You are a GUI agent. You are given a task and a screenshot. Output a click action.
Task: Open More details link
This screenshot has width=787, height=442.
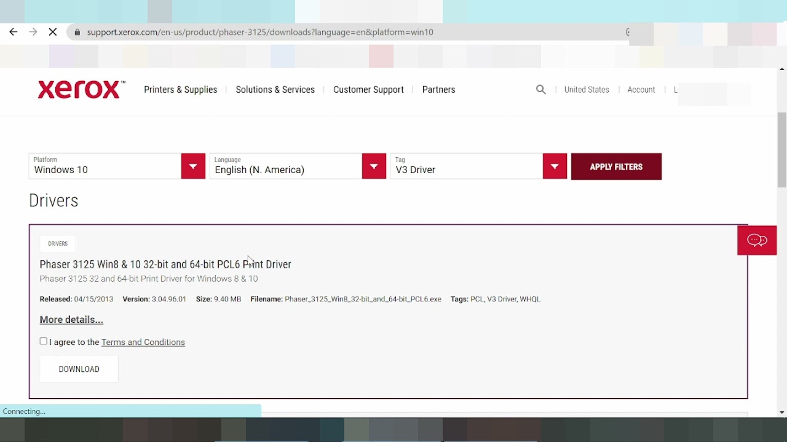pyautogui.click(x=71, y=320)
